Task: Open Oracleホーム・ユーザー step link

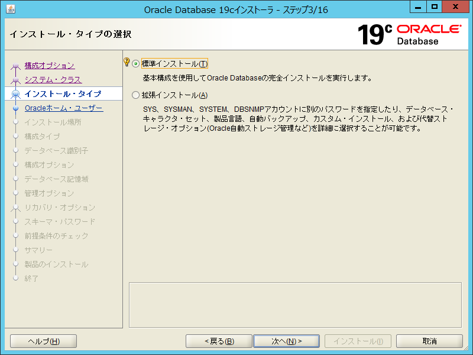Action: point(64,108)
